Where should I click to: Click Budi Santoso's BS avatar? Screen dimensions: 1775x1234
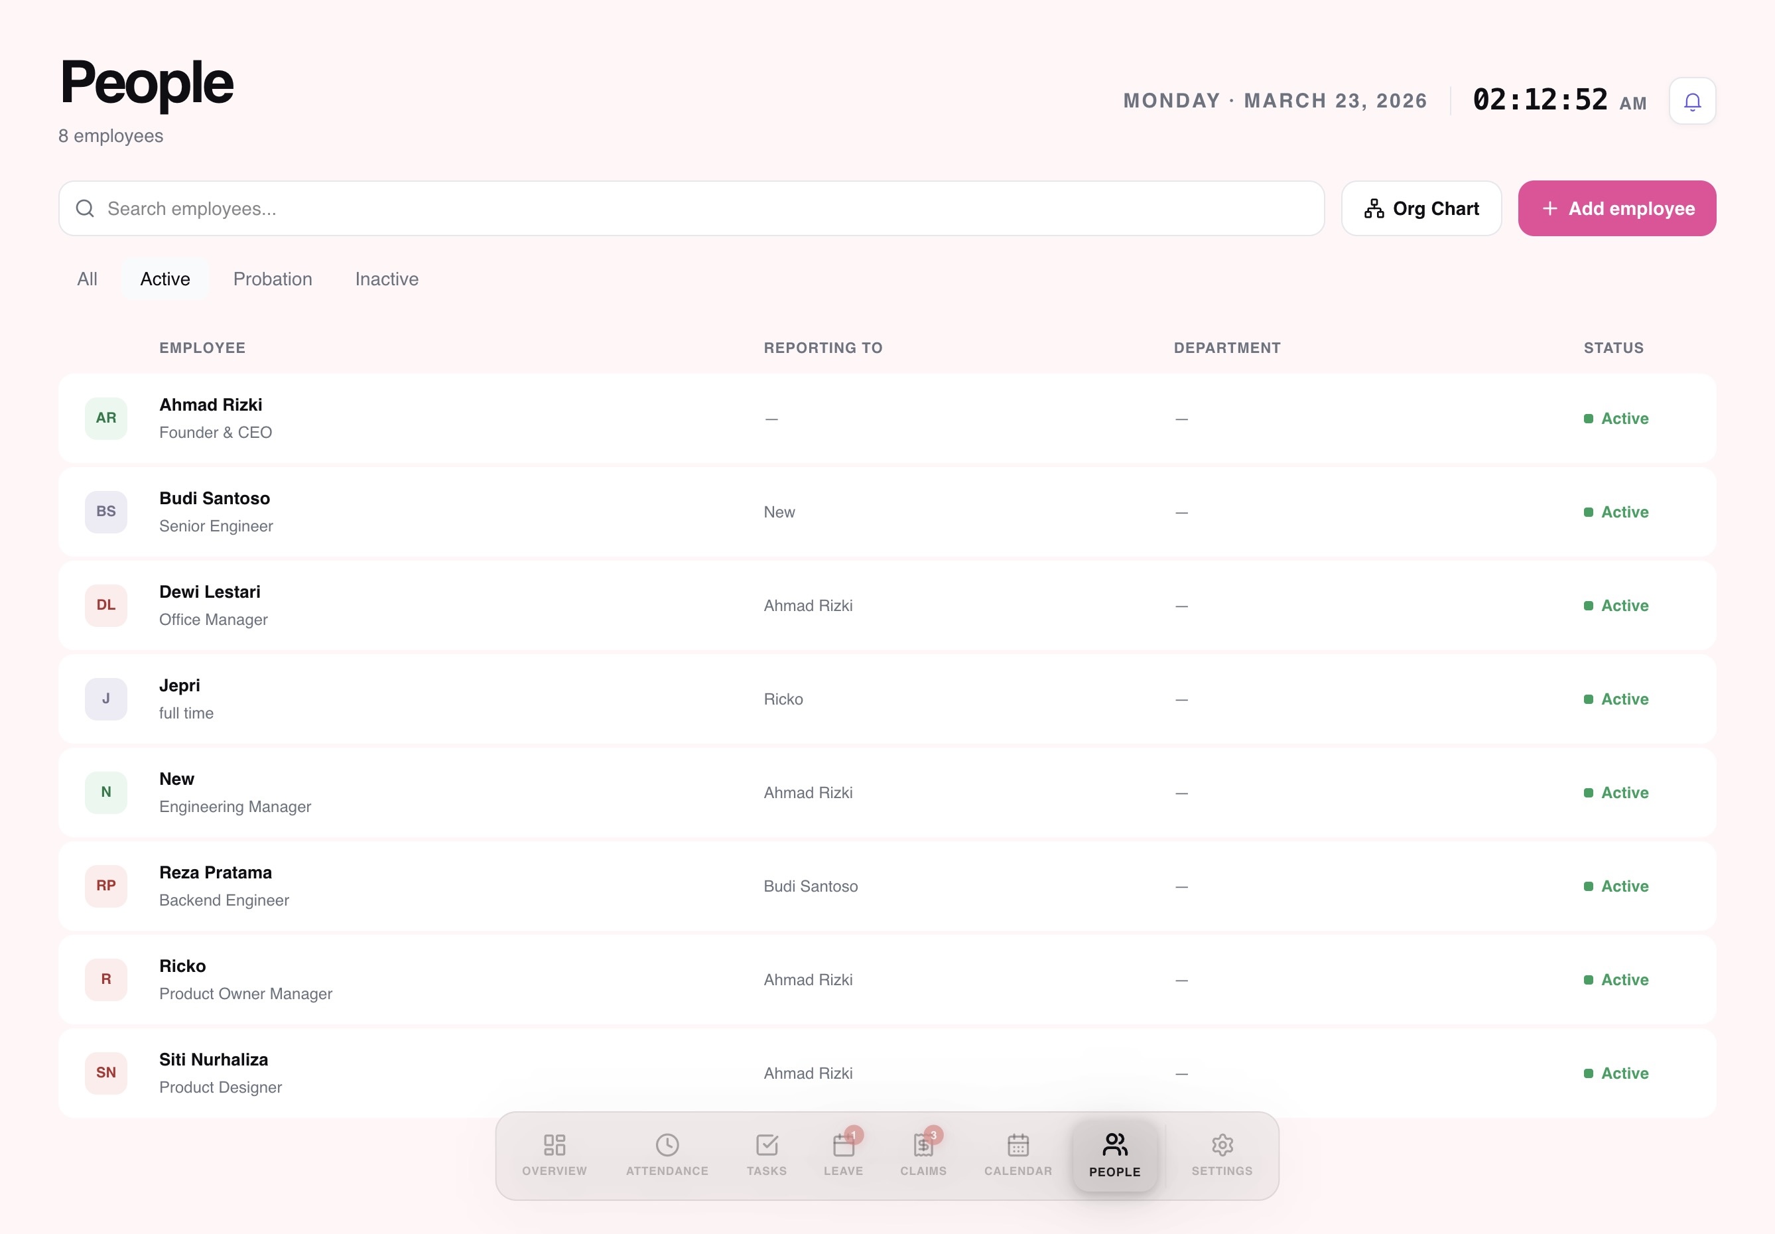pos(105,511)
